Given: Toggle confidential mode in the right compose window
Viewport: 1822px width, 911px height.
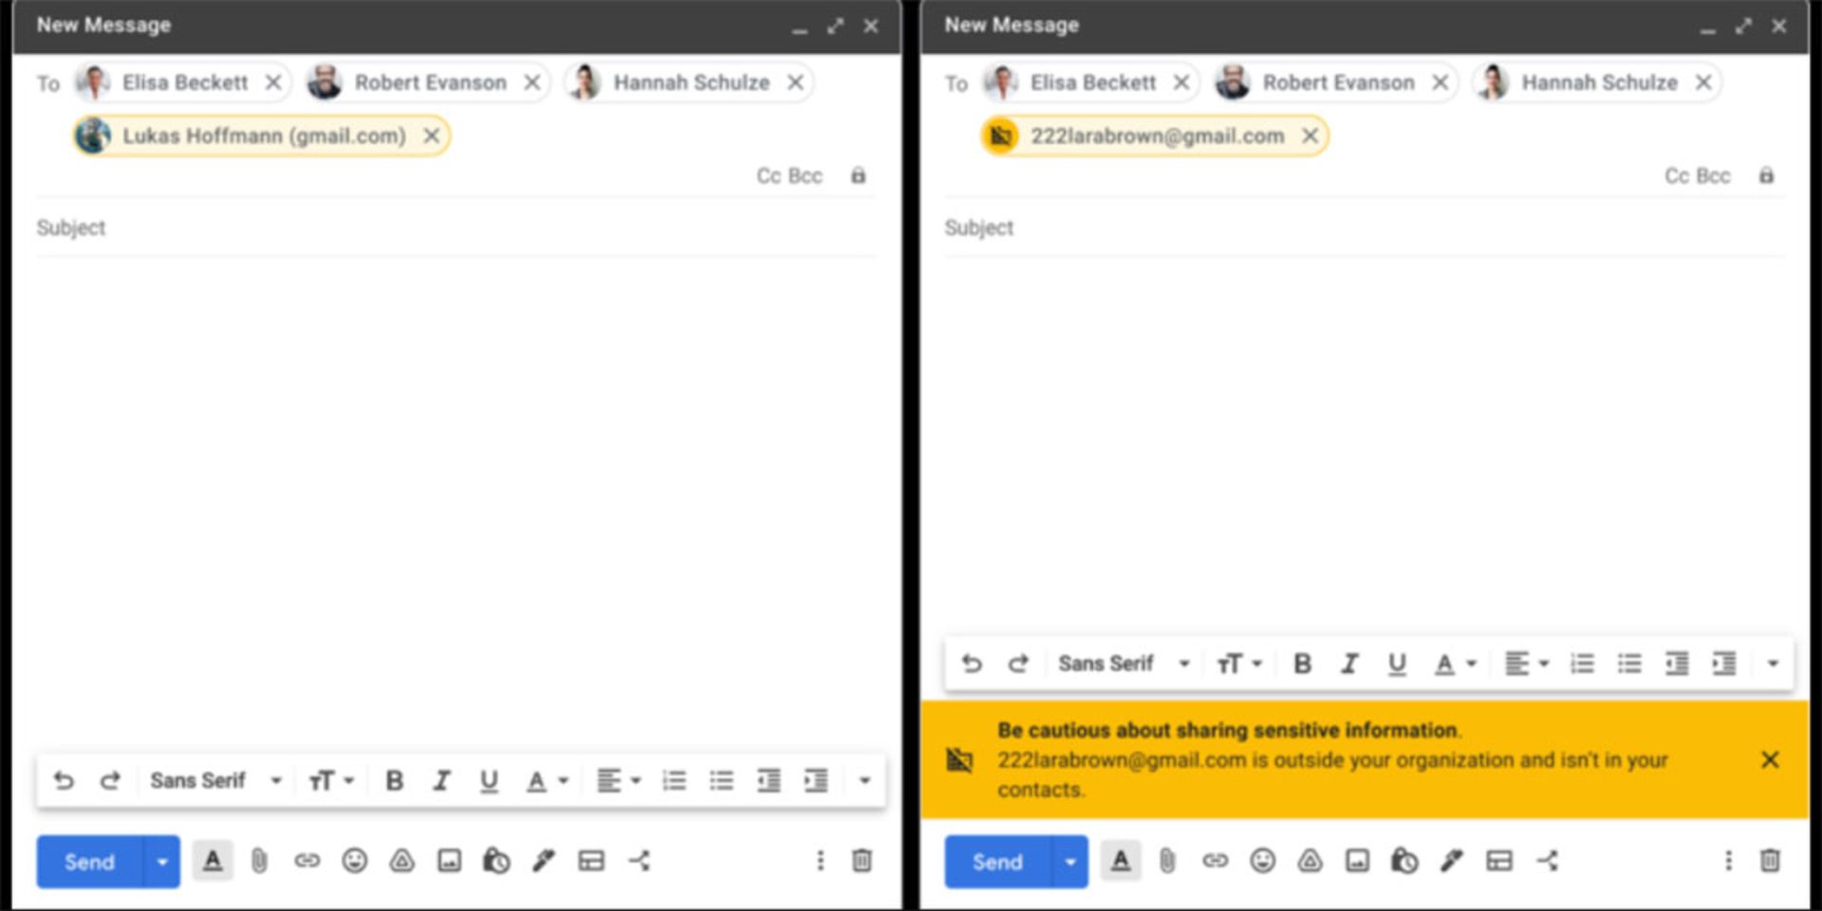Looking at the screenshot, I should [x=1404, y=861].
